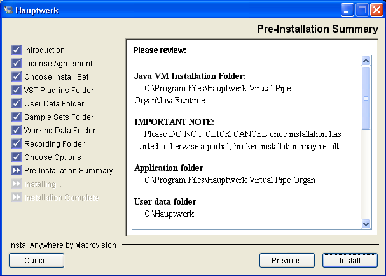Image resolution: width=386 pixels, height=276 pixels.
Task: Click the Installation Complete step arrow icon
Action: [x=17, y=197]
